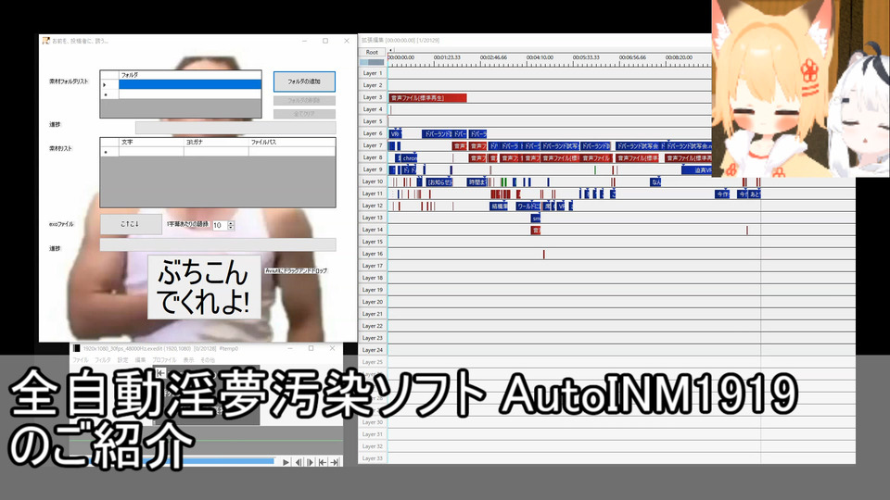Click the small scroll arrow beside Root
Image resolution: width=890 pixels, height=500 pixels.
point(390,51)
